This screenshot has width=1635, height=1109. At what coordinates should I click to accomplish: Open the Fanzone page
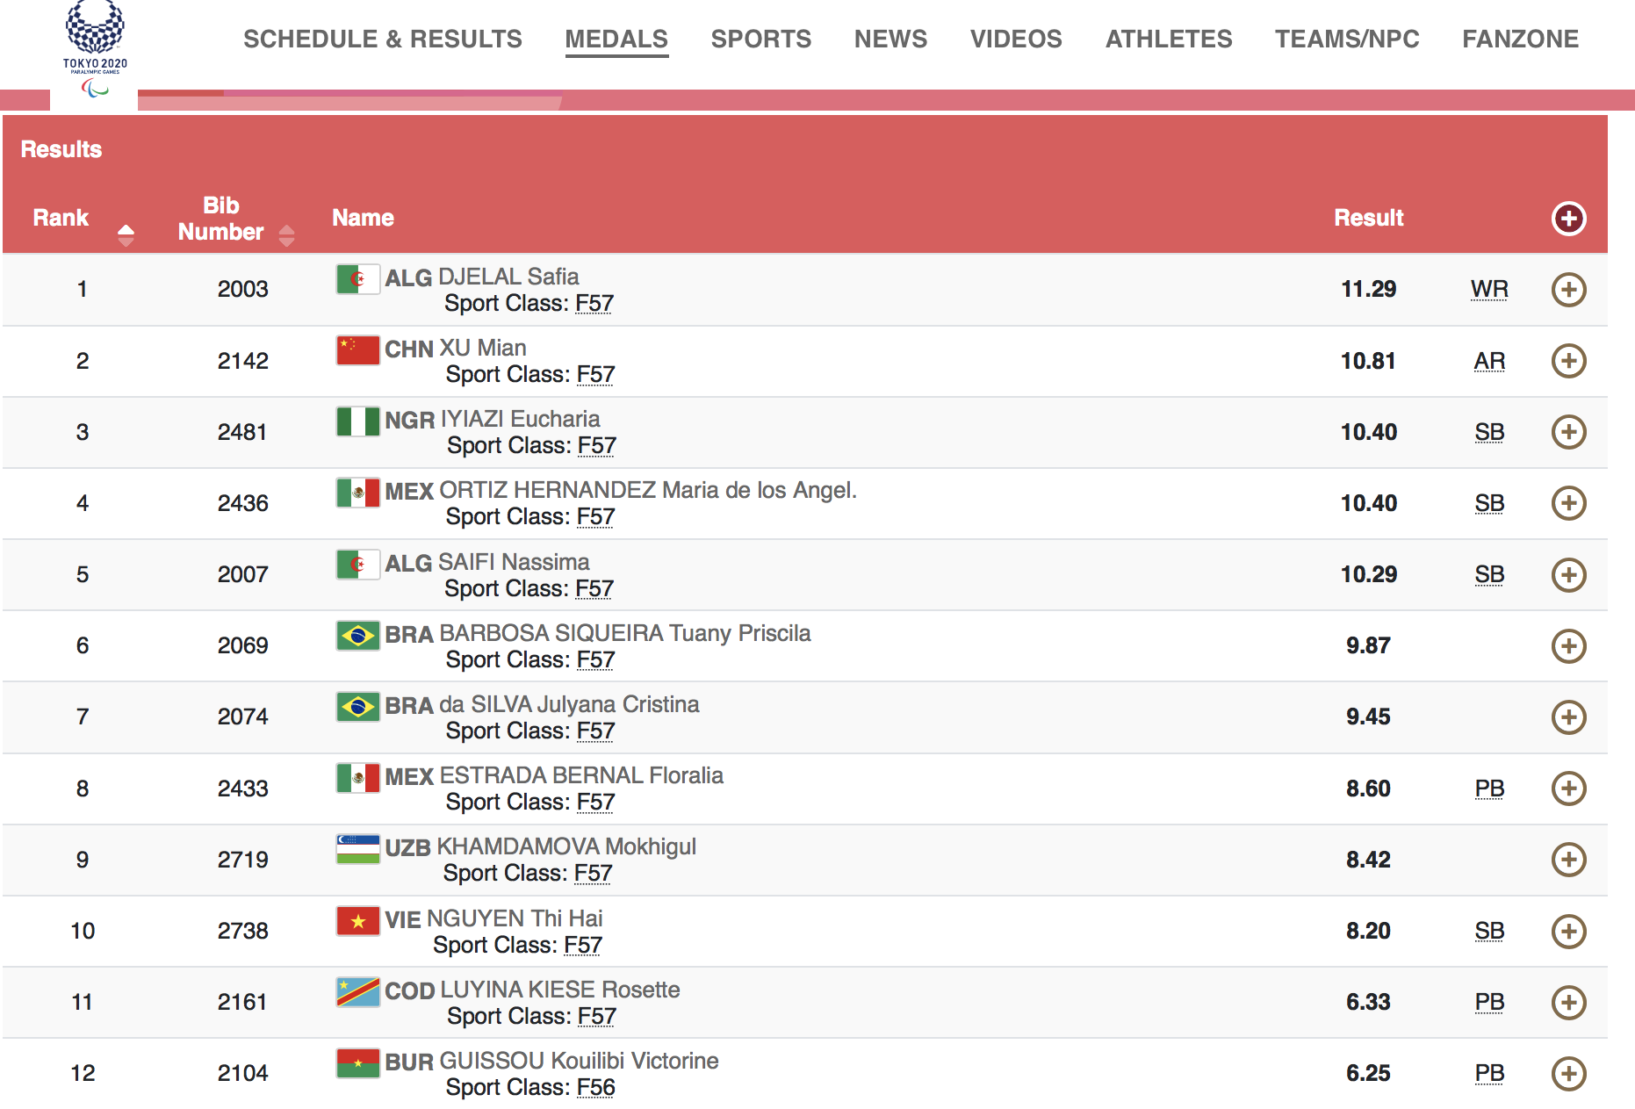(1520, 39)
